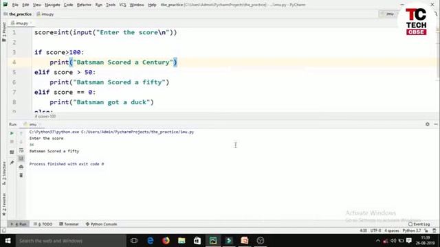Viewport: 440px width, 247px height.
Task: Hide the Run panel with the minimize dash
Action: tap(435, 124)
